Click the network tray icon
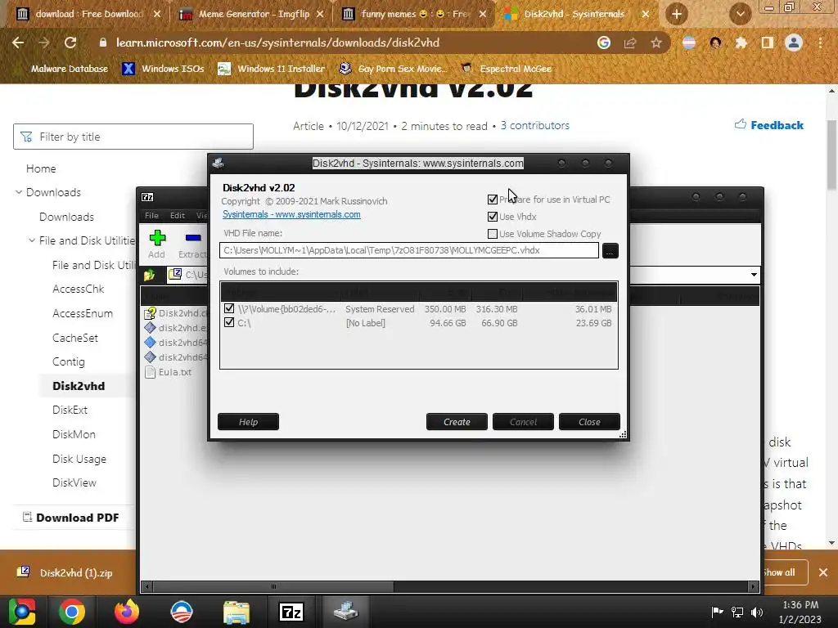This screenshot has width=838, height=628. click(x=737, y=612)
